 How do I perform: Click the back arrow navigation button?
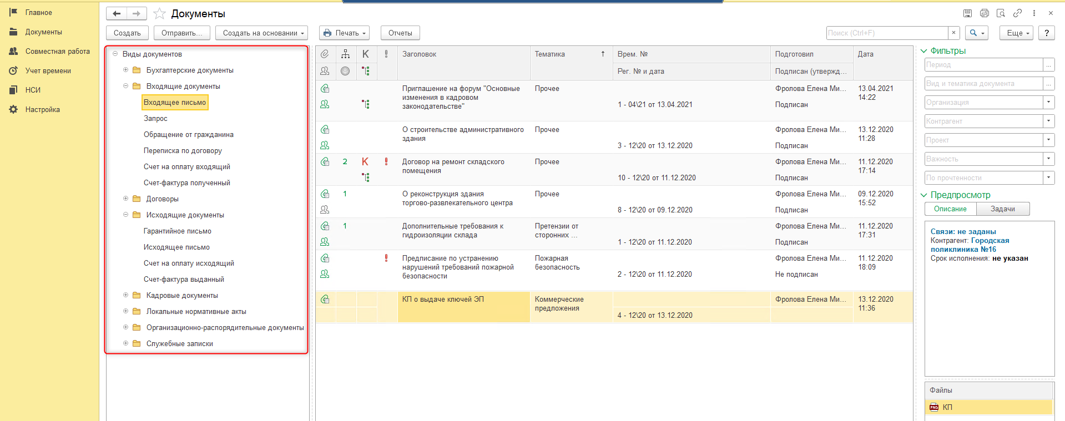117,14
